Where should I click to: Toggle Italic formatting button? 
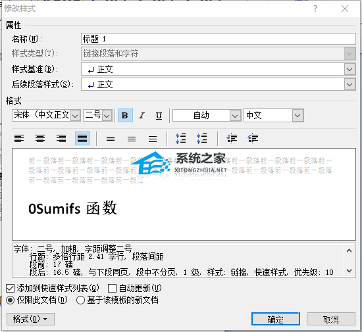click(142, 115)
